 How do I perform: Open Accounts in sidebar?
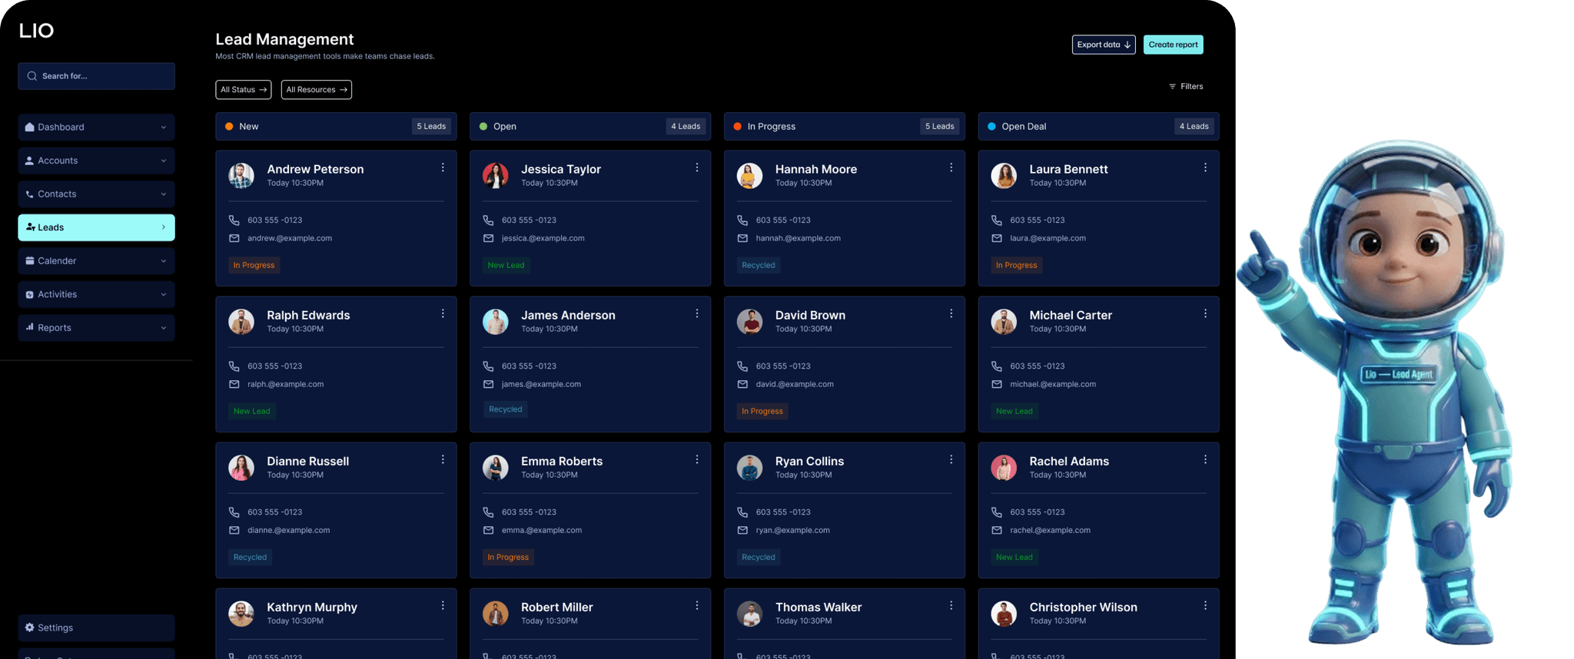tap(96, 161)
